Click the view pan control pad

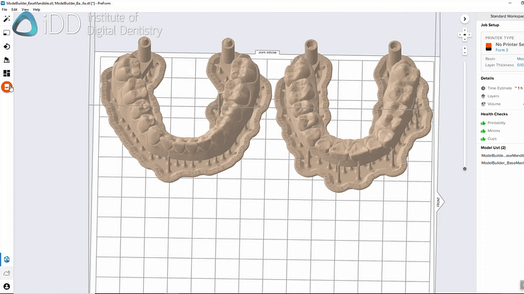tap(466, 33)
